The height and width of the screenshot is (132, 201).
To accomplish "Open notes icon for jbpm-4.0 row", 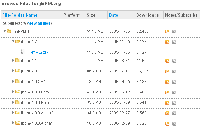I will (174, 71).
